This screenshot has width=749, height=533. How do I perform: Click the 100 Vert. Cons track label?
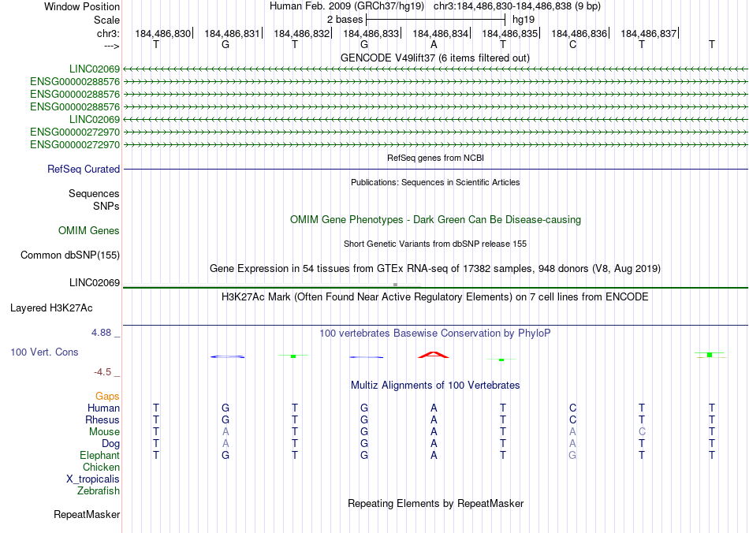(44, 352)
